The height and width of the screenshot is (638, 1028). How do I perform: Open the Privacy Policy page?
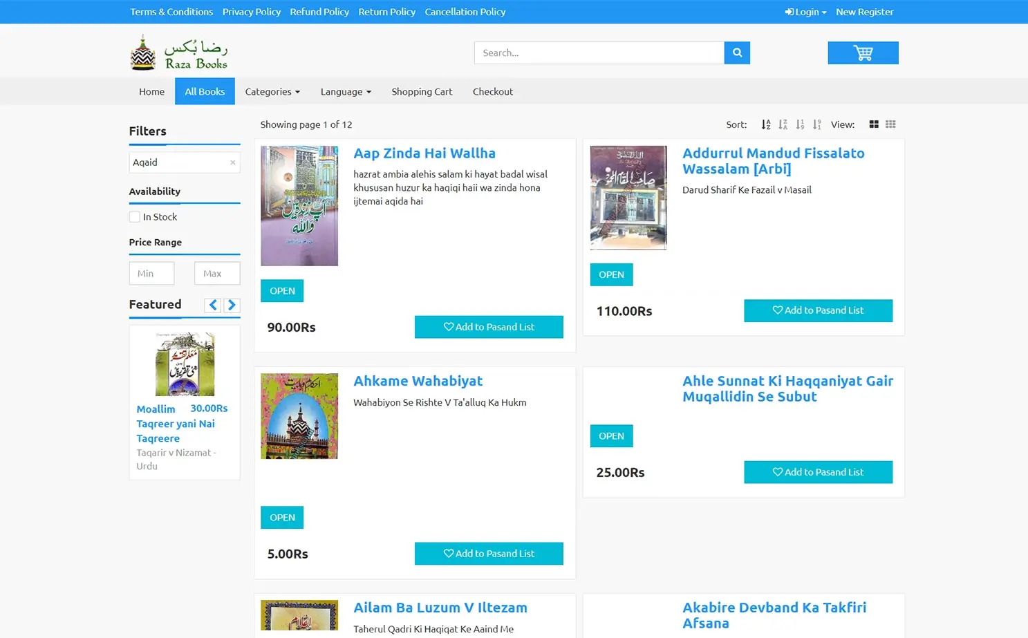[251, 12]
